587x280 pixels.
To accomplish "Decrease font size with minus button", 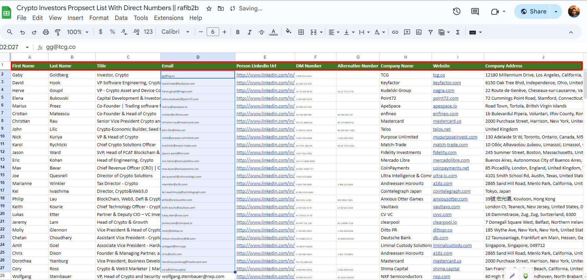I will 201,32.
